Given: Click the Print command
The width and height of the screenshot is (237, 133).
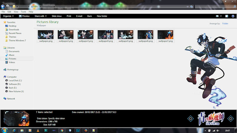Looking at the screenshot, I should click(x=69, y=16).
